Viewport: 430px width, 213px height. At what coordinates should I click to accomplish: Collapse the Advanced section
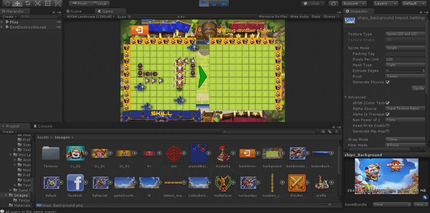[346, 97]
